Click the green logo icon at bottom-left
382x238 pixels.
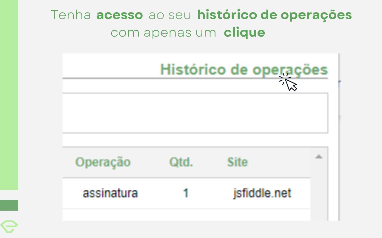(x=9, y=226)
